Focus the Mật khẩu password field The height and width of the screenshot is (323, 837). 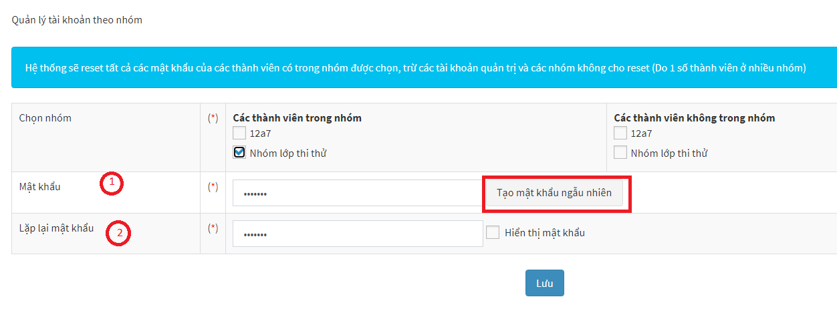358,193
